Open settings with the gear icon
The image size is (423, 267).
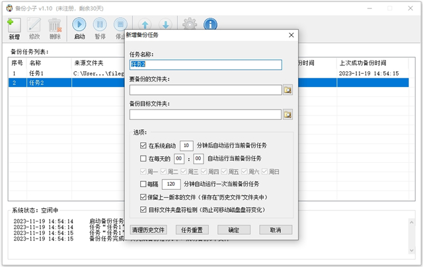point(190,25)
